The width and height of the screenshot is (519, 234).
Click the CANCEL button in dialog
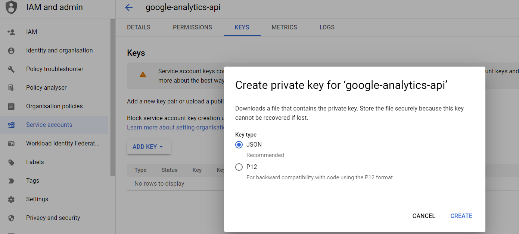[x=424, y=216]
